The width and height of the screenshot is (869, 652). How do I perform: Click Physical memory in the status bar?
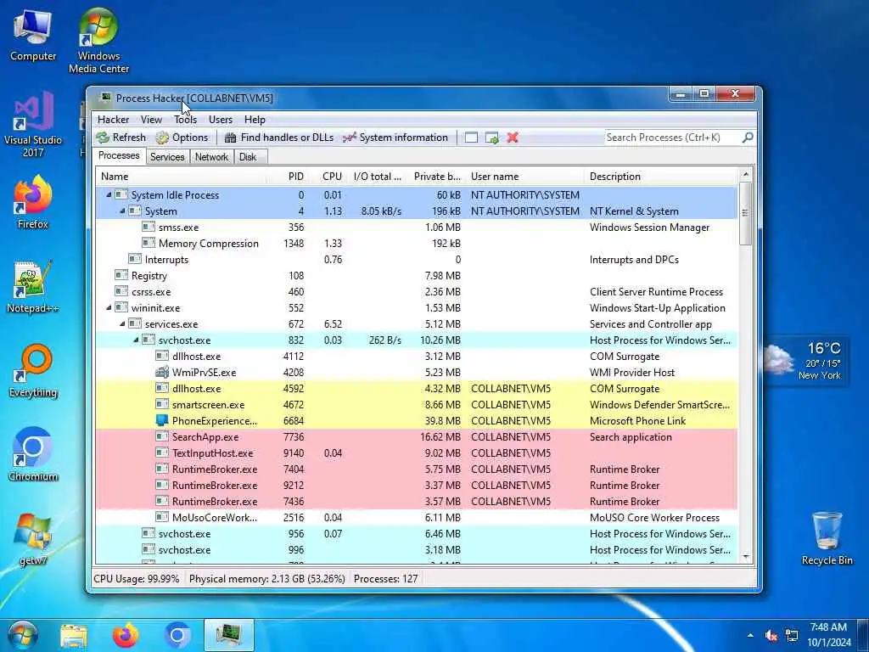point(267,578)
